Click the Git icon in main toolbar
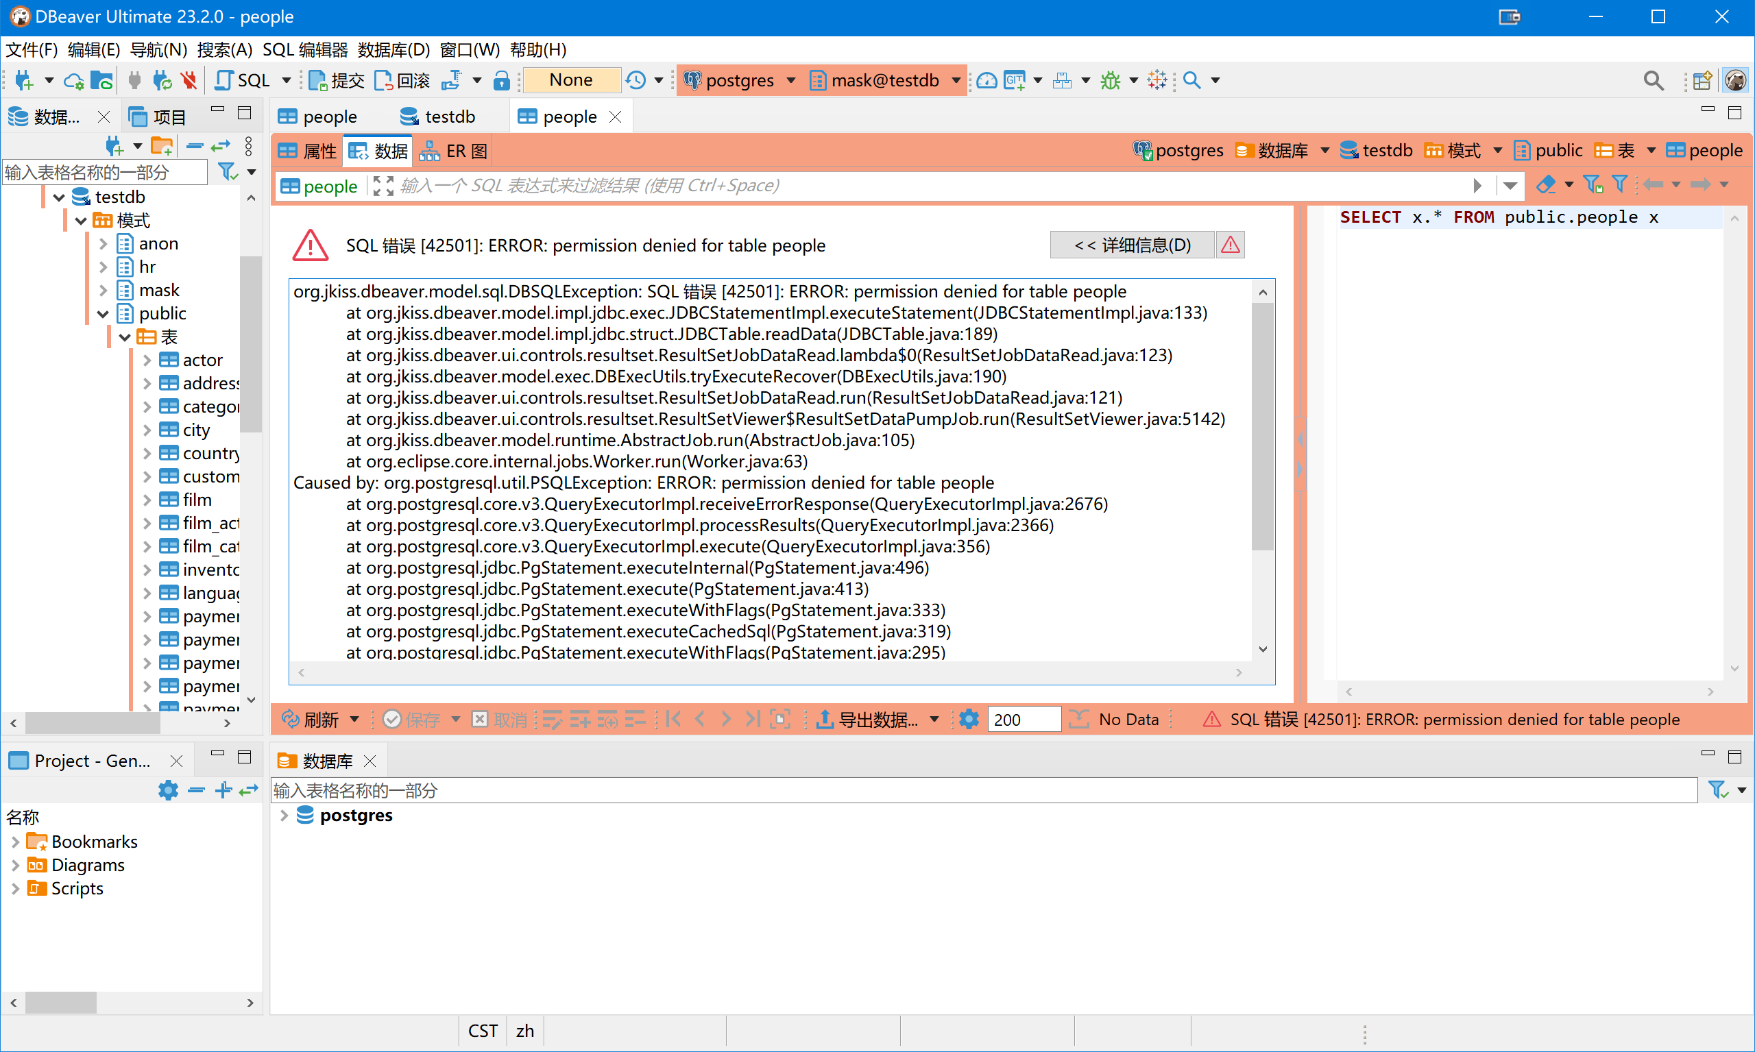The width and height of the screenshot is (1755, 1052). tap(1015, 80)
